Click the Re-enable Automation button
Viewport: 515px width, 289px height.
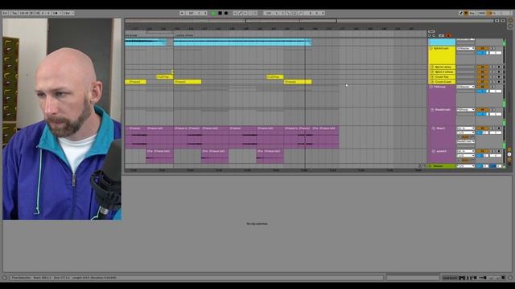coord(245,13)
